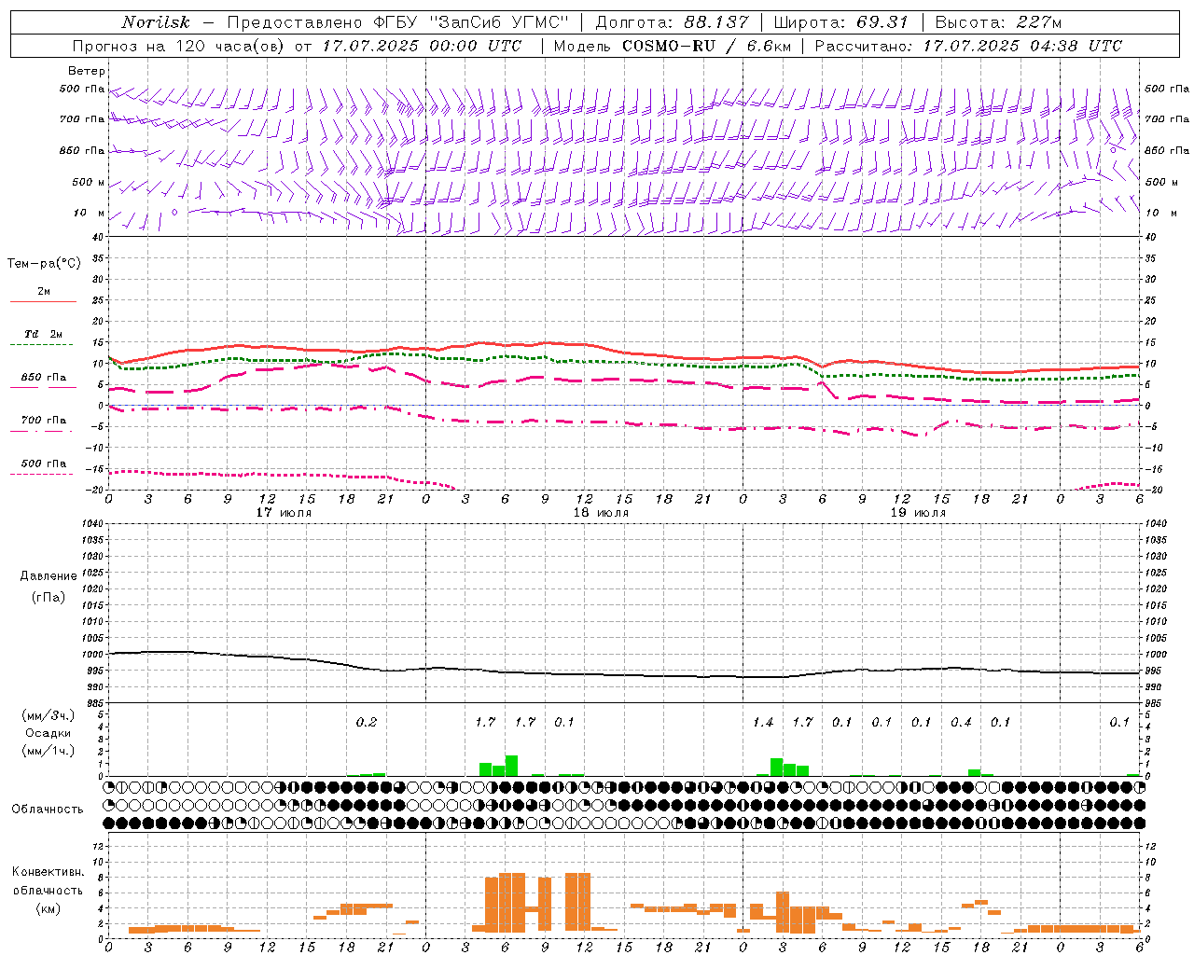Click the '(мм/1ч.)' precipitation unit label

pos(48,751)
